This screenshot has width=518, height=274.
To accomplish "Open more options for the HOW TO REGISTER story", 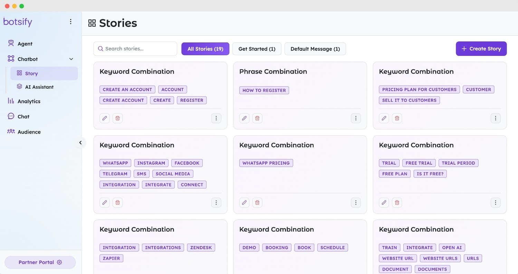I will (356, 118).
